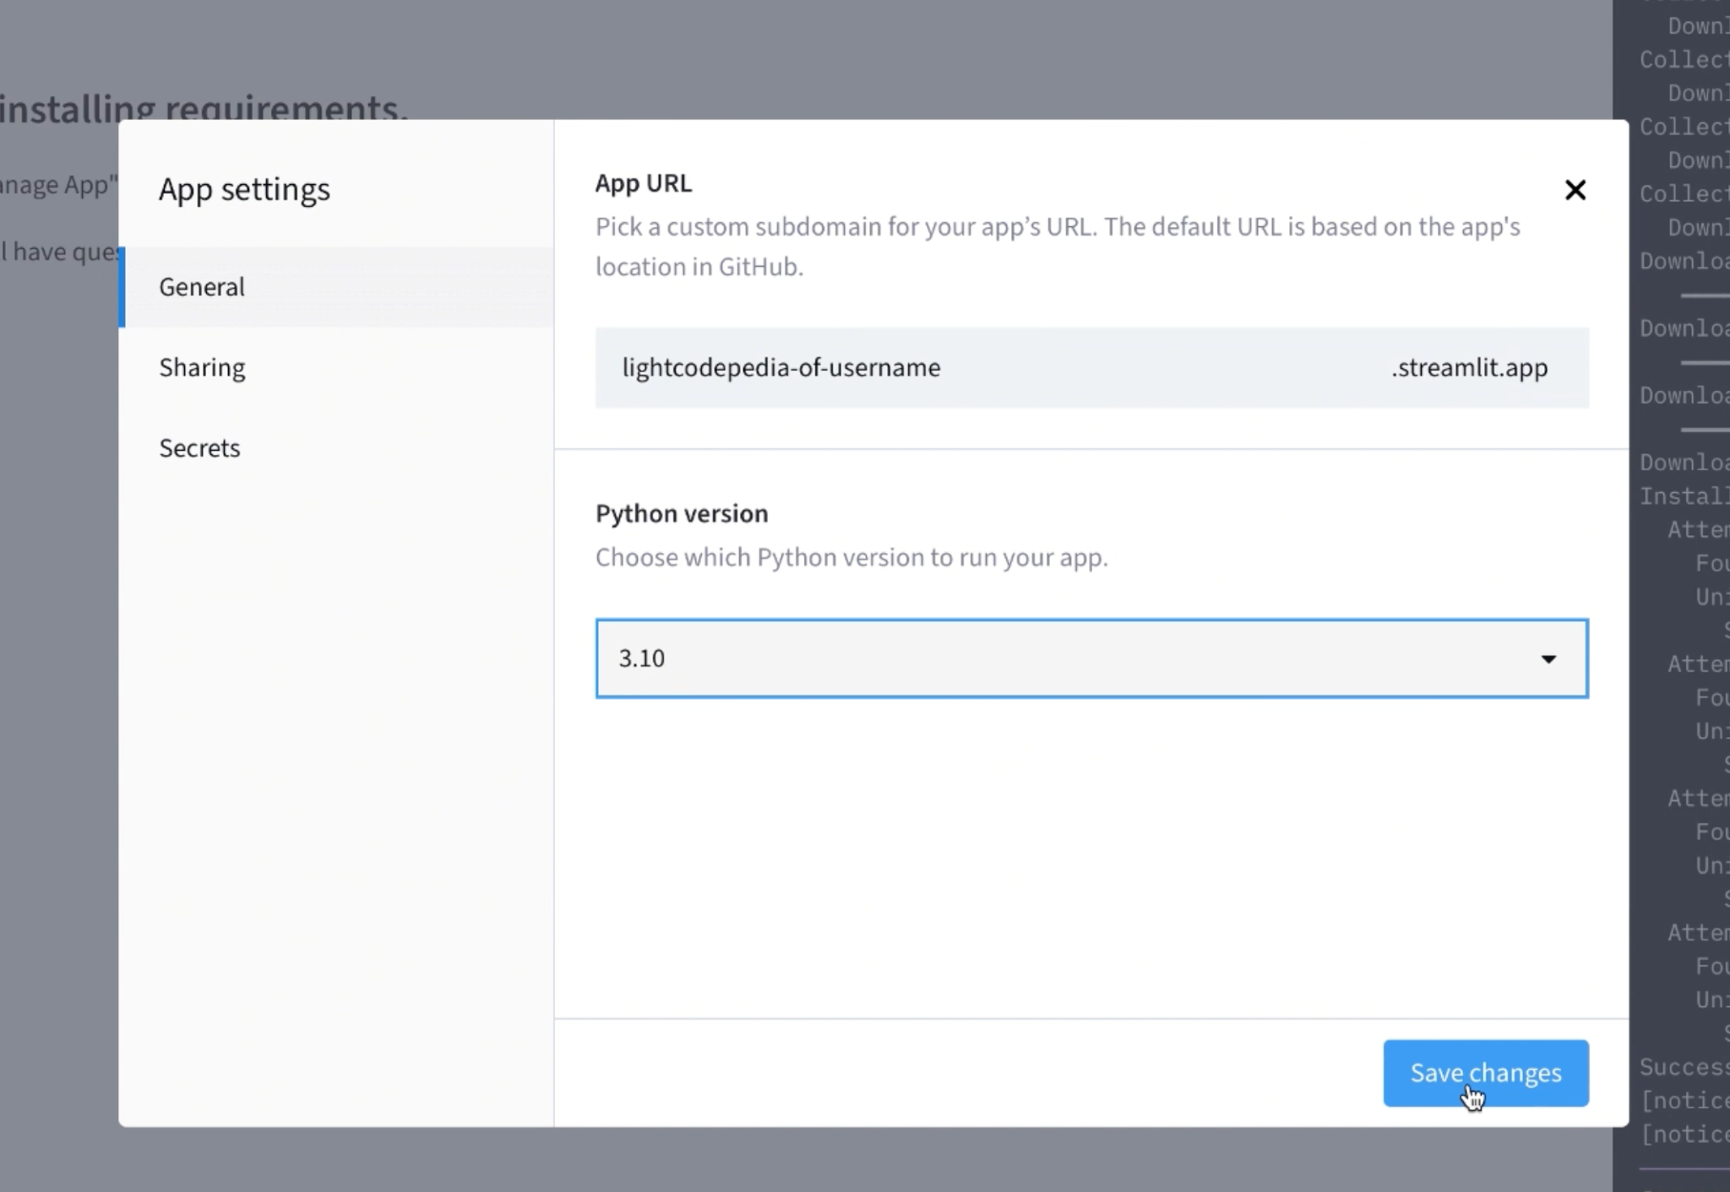Click the Install line in log panel
Viewport: 1730px width, 1192px height.
pyautogui.click(x=1683, y=496)
